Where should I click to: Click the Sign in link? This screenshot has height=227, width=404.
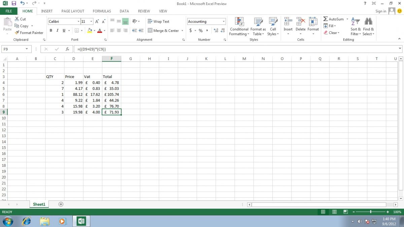pos(381,11)
